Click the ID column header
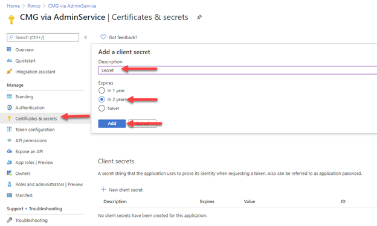The height and width of the screenshot is (226, 377). [x=343, y=201]
